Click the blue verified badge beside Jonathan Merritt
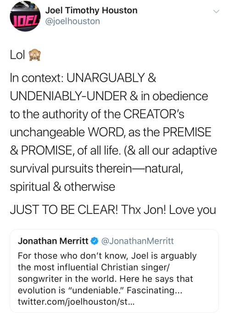229x314 pixels. click(x=95, y=241)
